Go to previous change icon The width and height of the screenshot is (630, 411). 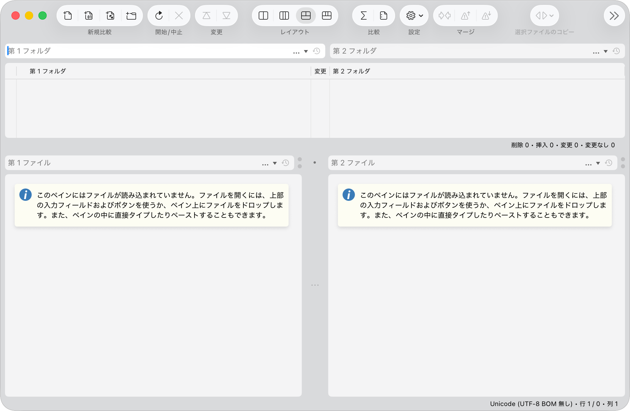(206, 16)
